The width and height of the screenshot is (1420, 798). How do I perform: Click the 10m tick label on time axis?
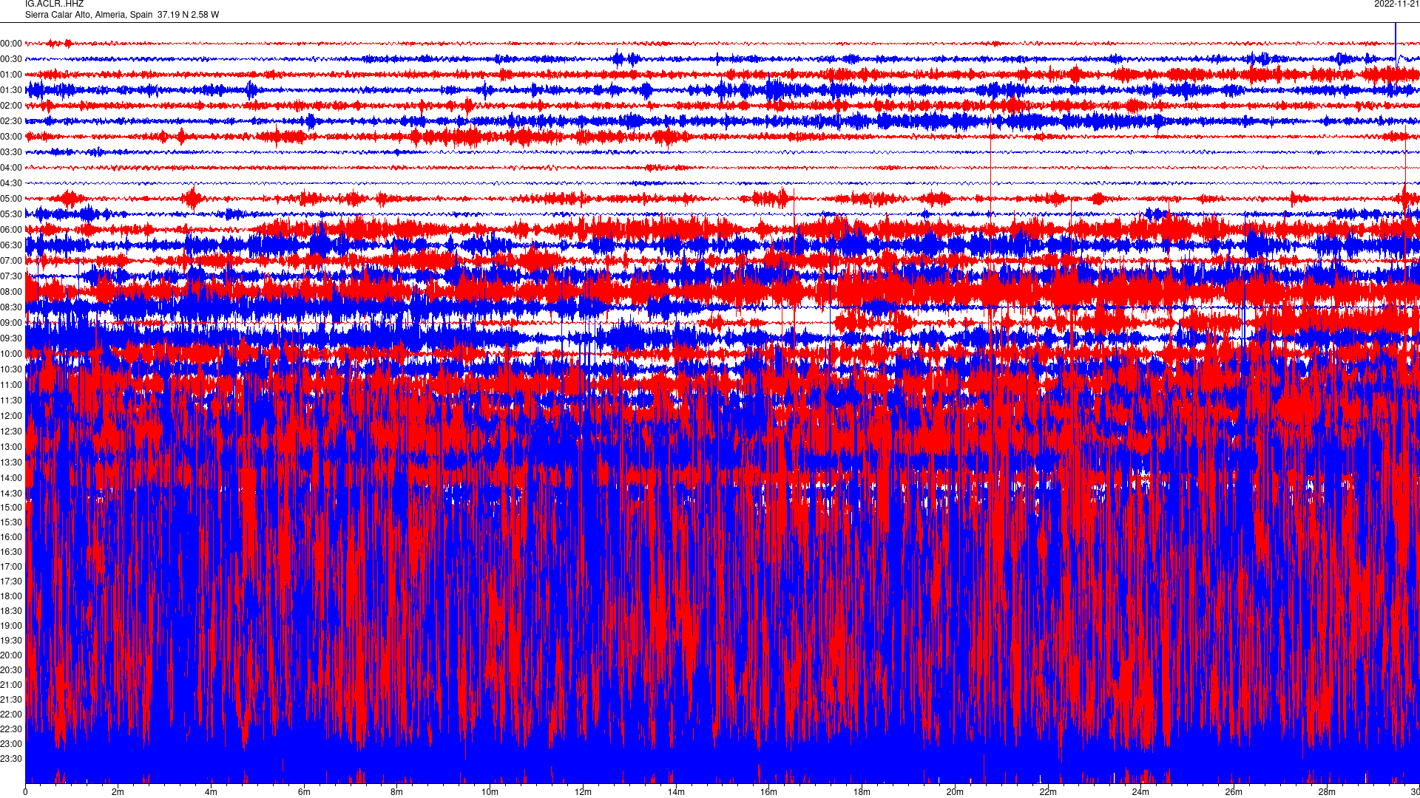tap(490, 792)
